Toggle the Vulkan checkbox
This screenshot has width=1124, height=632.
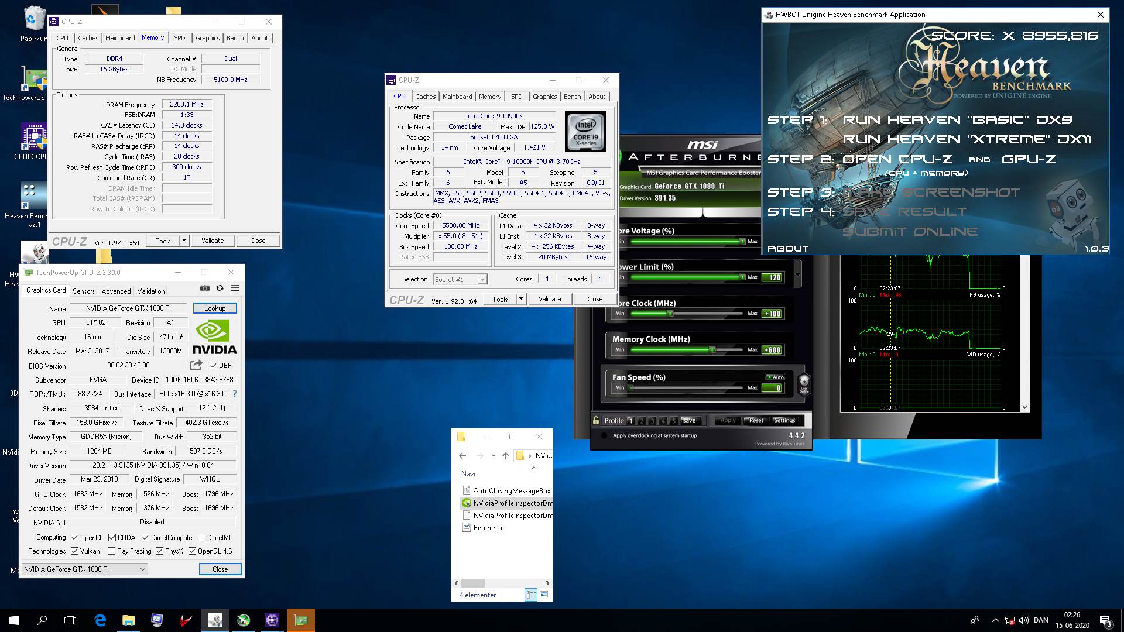[x=74, y=551]
